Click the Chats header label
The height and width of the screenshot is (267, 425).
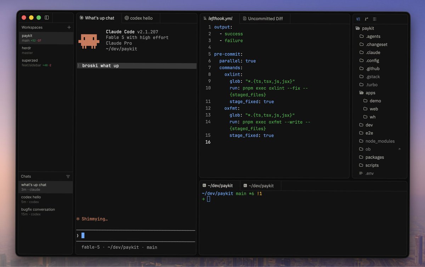point(26,176)
